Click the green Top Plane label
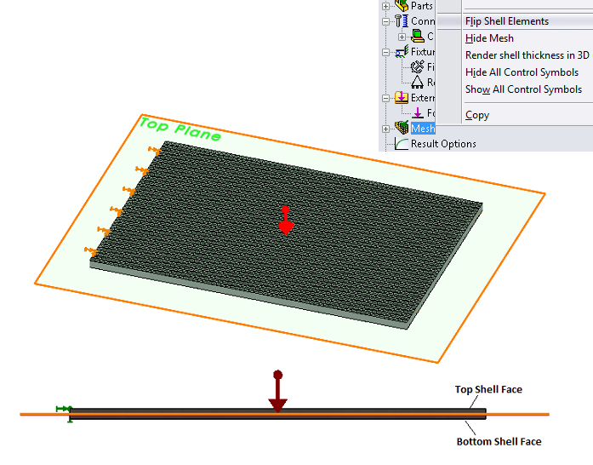Screen dimensions: 593x465 click(180, 129)
